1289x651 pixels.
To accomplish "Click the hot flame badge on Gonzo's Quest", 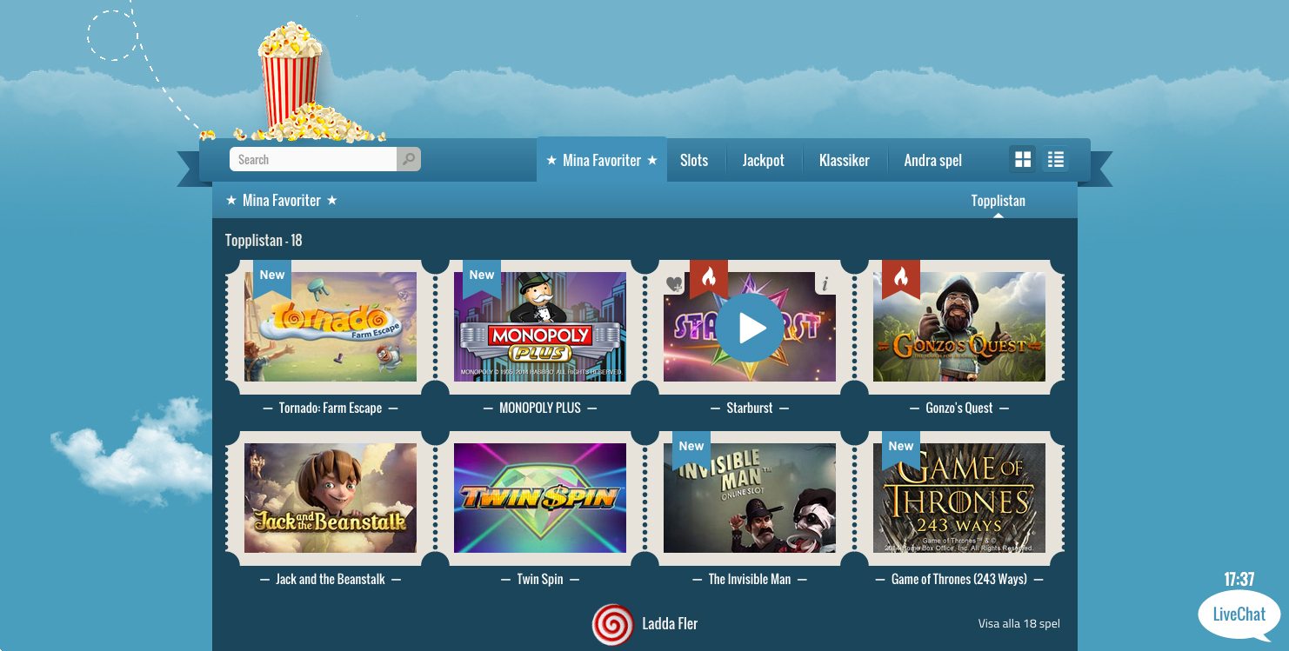I will tap(901, 278).
